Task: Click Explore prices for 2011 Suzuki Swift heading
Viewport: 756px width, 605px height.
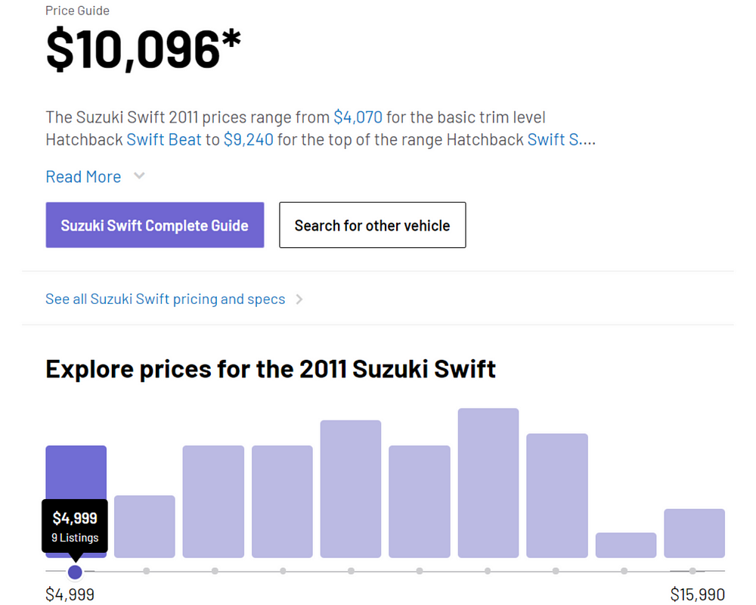Action: pos(271,369)
